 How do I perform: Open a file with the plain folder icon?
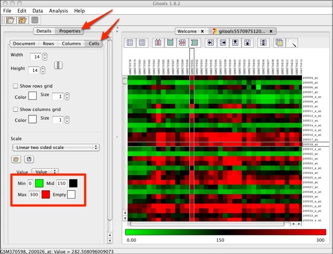tap(10, 20)
